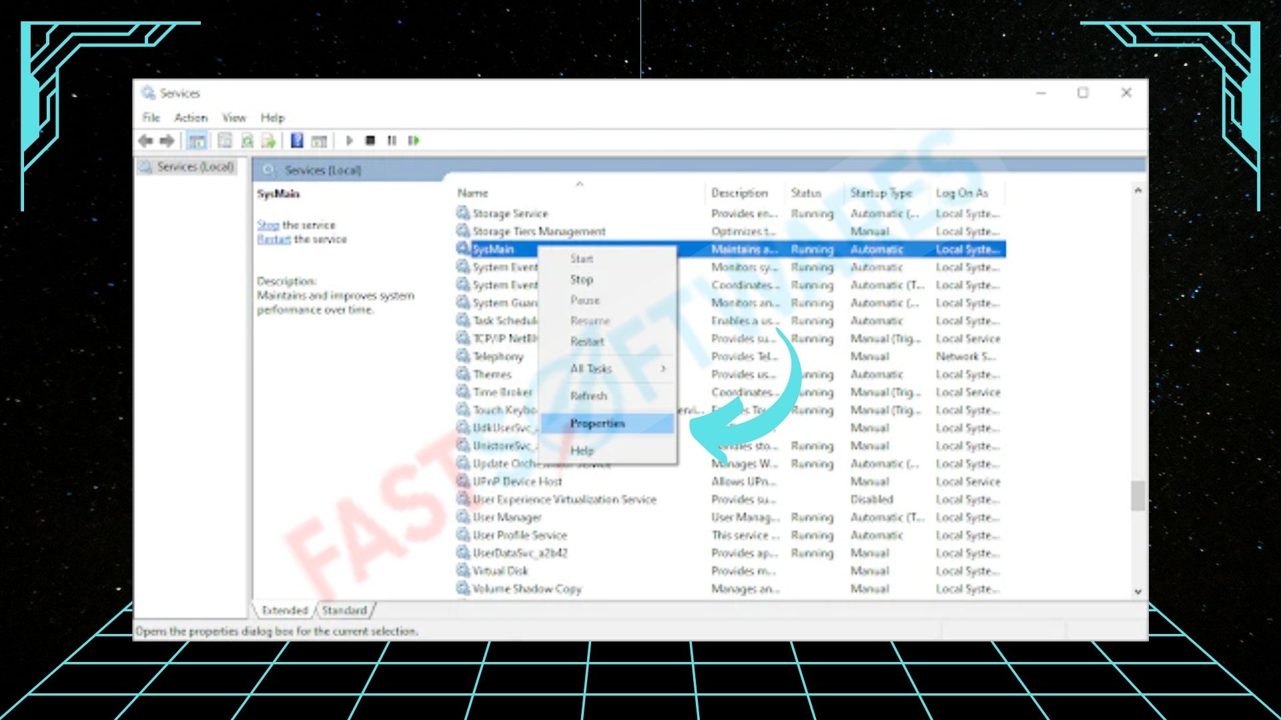Click the blue Help toolbar icon
1281x720 pixels.
(x=298, y=141)
